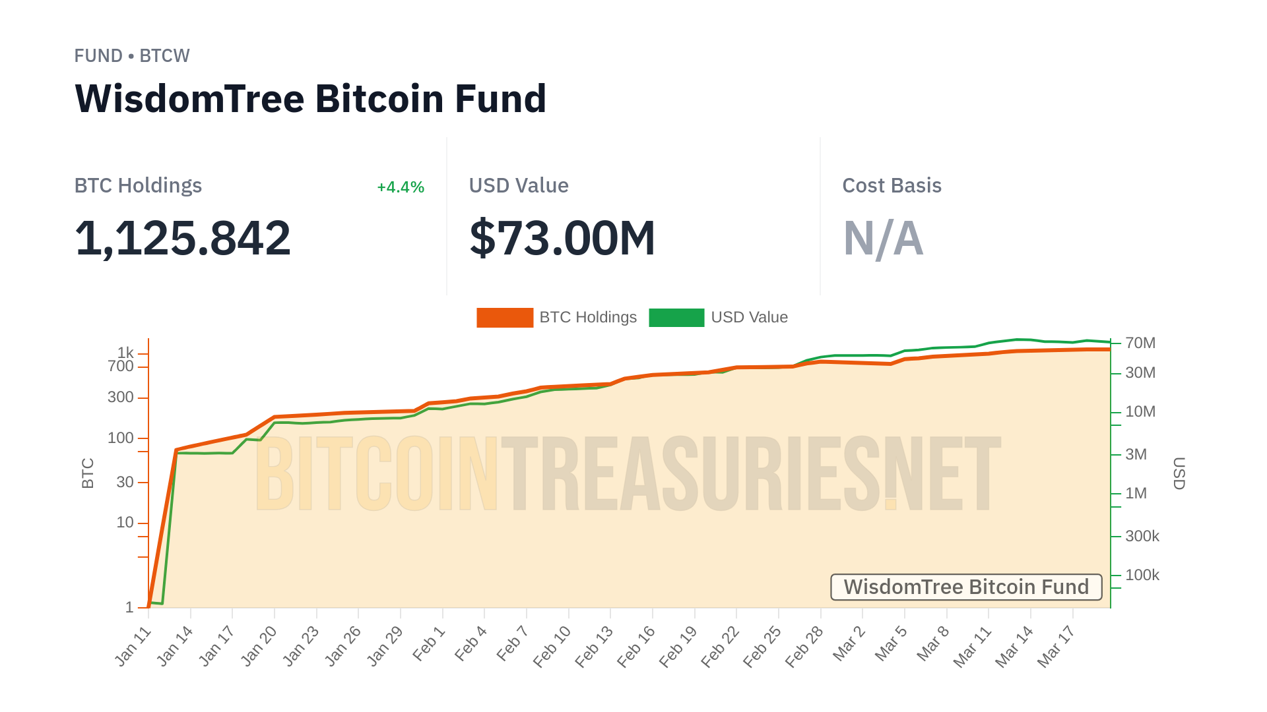Click the 1k tick on the BTC axis
The image size is (1267, 712).
point(125,353)
